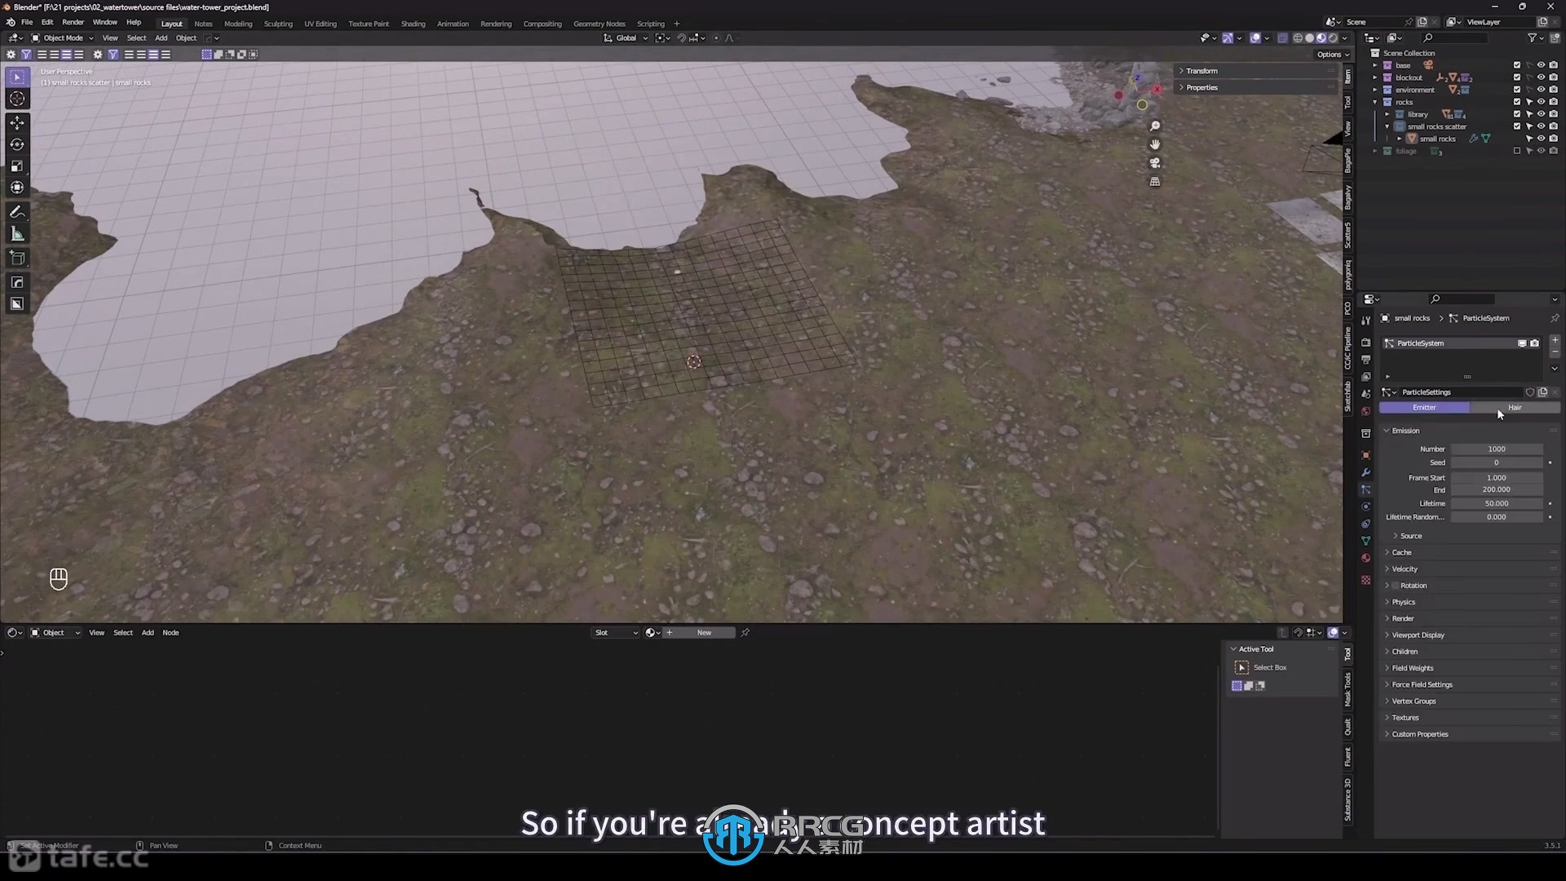The height and width of the screenshot is (881, 1566).
Task: Add a new particle system slot with plus
Action: [1555, 340]
